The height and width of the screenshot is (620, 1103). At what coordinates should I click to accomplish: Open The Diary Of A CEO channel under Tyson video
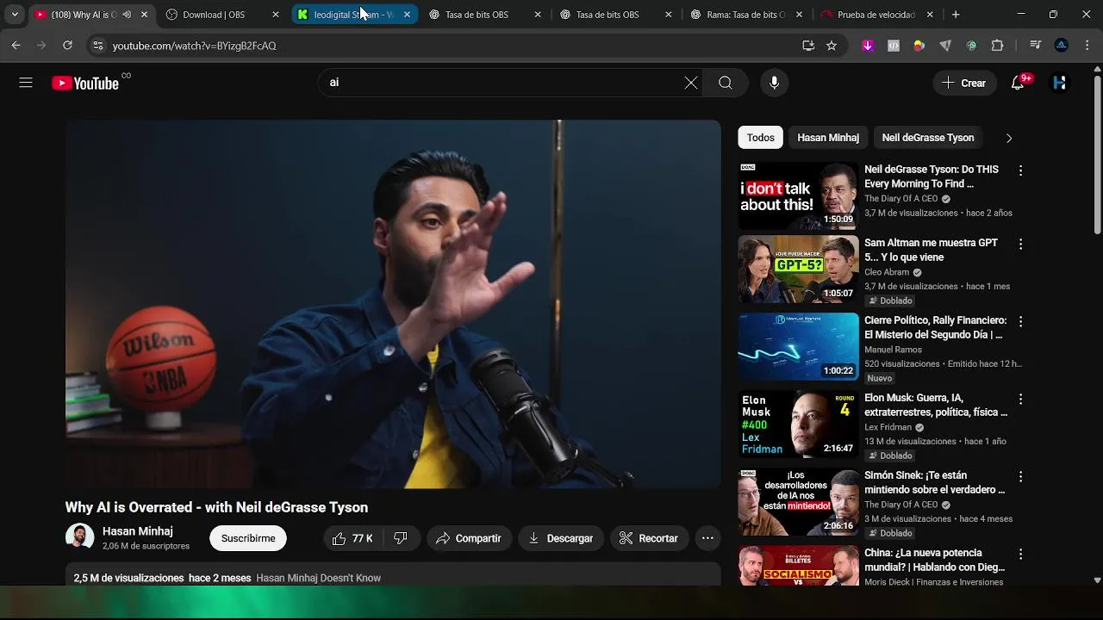(x=901, y=199)
